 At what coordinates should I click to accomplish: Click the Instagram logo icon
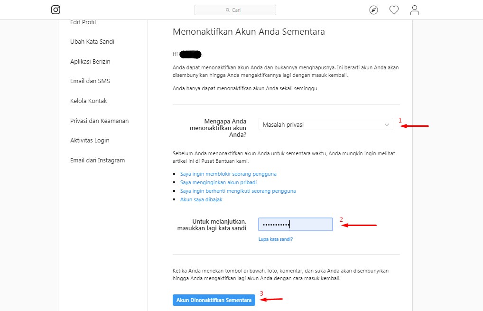[56, 10]
